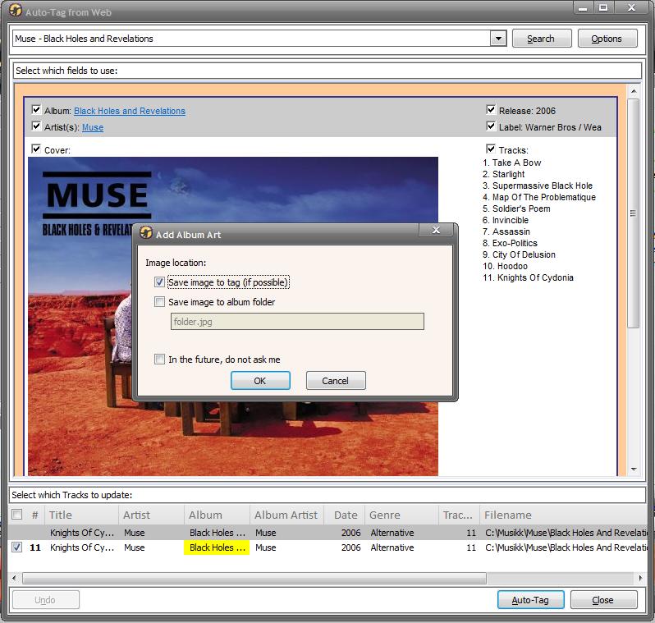Toggle the Album field checkbox
655x623 pixels.
tap(36, 110)
